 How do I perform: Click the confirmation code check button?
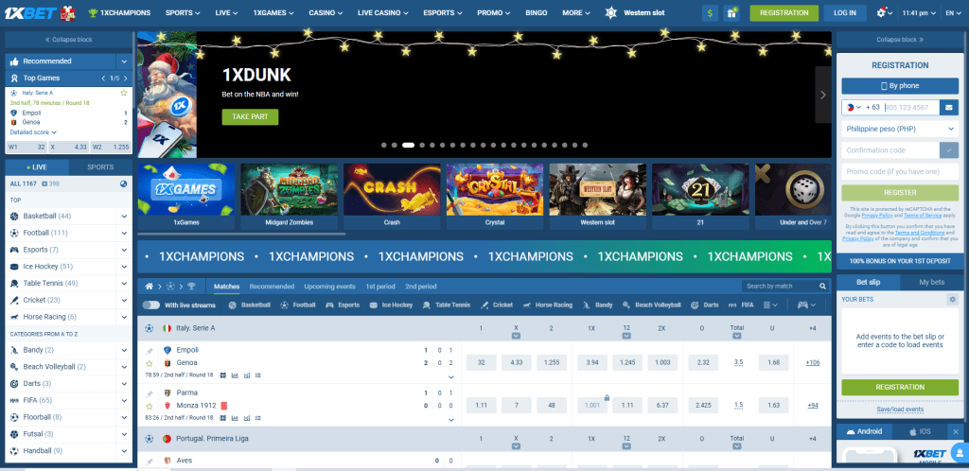(948, 150)
